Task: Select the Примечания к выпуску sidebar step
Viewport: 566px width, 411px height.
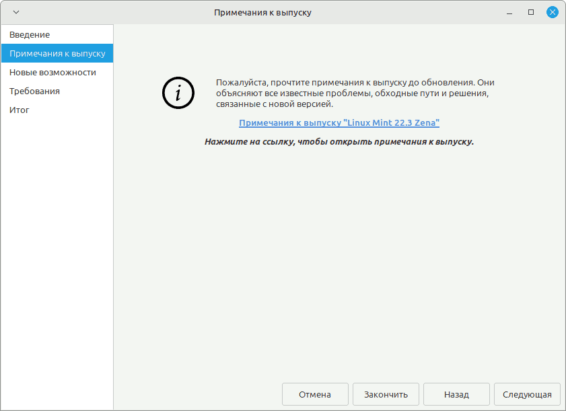Action: tap(57, 53)
